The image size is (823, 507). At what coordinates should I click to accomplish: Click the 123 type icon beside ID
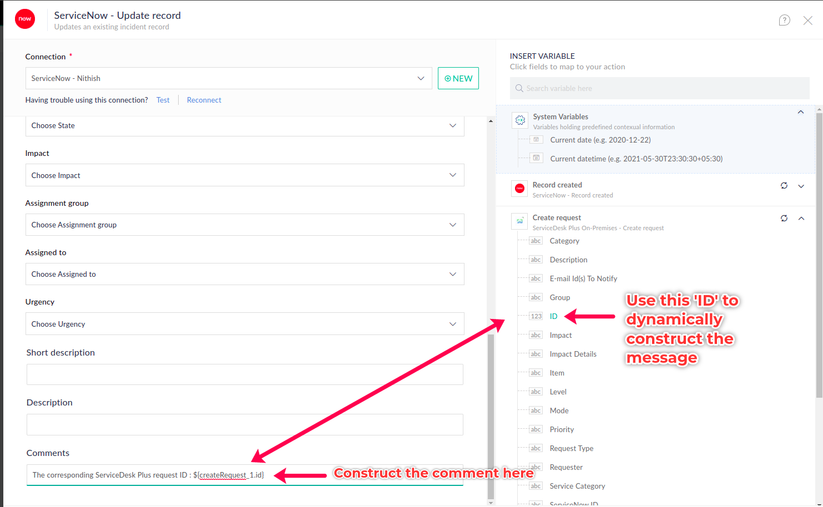(x=536, y=316)
